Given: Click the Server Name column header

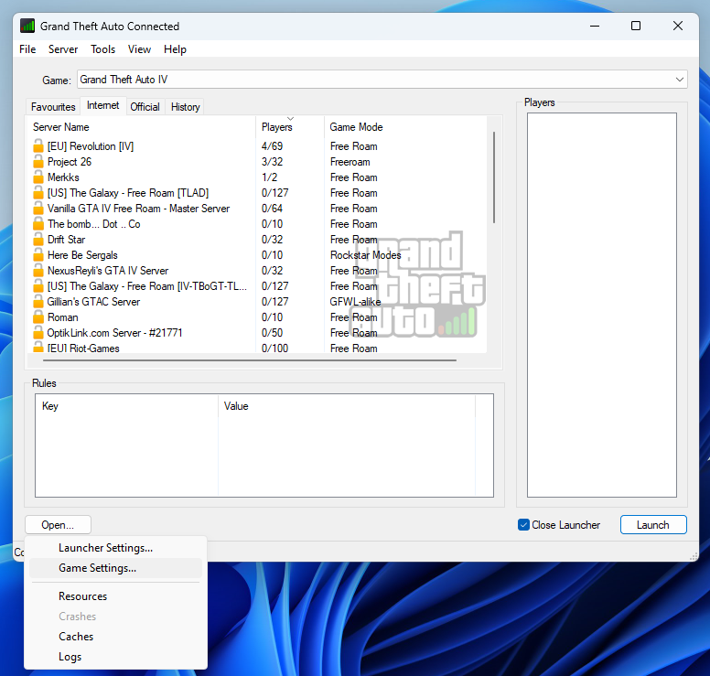Looking at the screenshot, I should pos(141,127).
